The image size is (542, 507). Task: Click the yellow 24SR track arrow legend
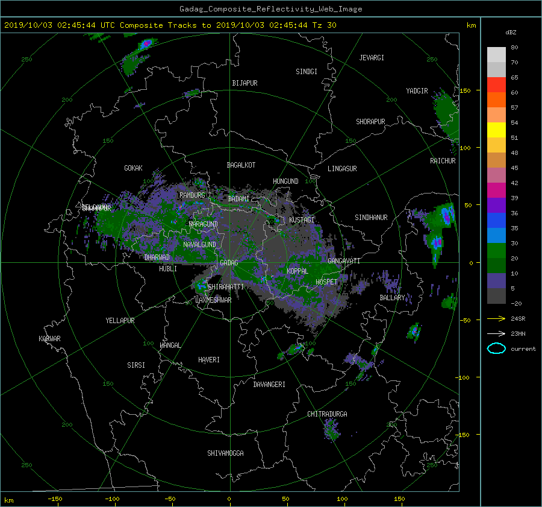point(496,318)
